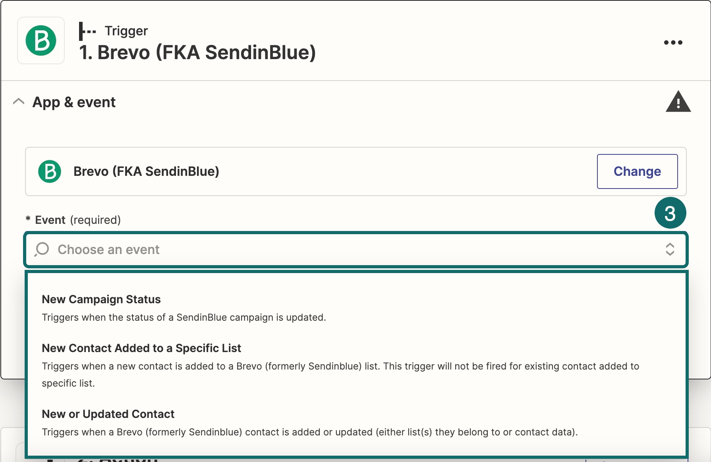Click the trigger step icon beside "Trigger"
The image size is (711, 462).
(87, 31)
